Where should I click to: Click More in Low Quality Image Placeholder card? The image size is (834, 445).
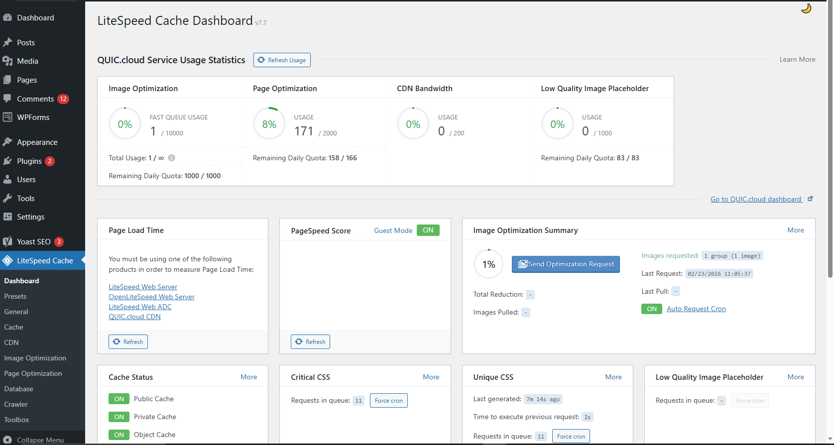click(x=796, y=377)
